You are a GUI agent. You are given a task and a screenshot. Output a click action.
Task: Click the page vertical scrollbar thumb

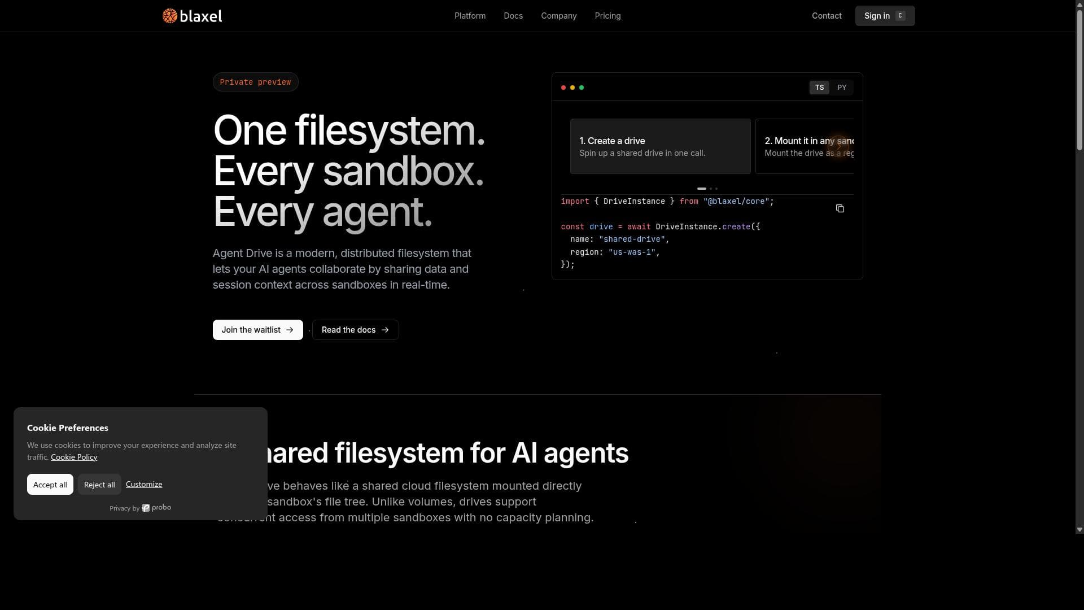pos(1079,79)
